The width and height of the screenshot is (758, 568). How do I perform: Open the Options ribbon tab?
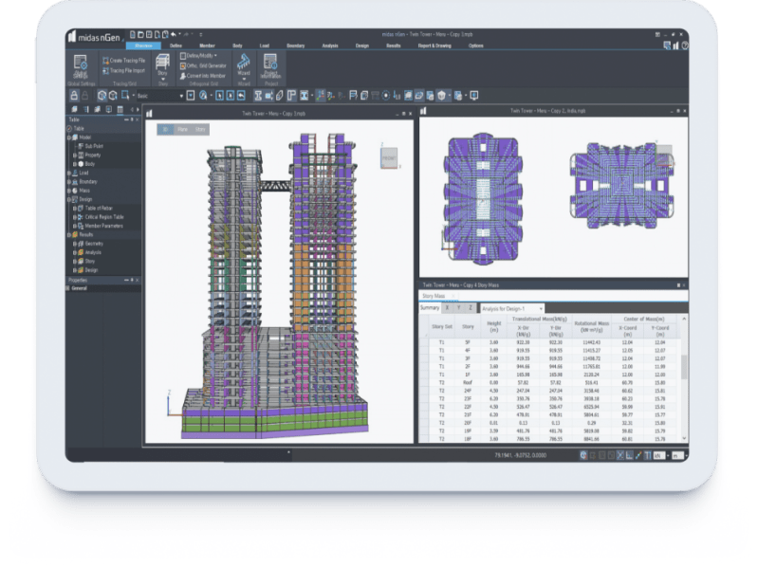(x=476, y=46)
